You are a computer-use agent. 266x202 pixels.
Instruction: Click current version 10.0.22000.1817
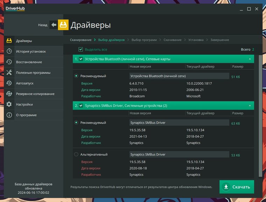point(199,83)
